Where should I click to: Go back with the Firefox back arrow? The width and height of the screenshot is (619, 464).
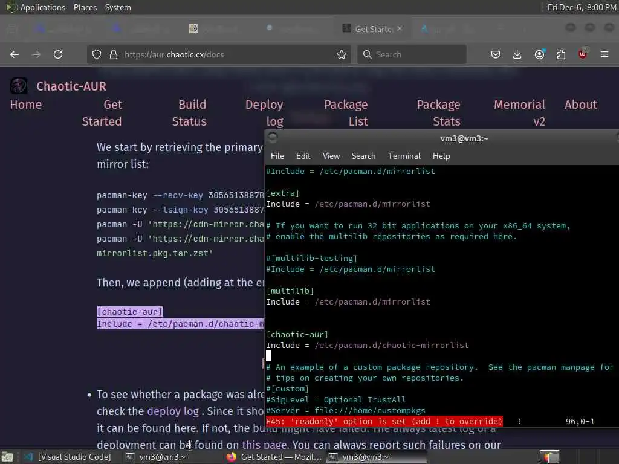pos(15,54)
